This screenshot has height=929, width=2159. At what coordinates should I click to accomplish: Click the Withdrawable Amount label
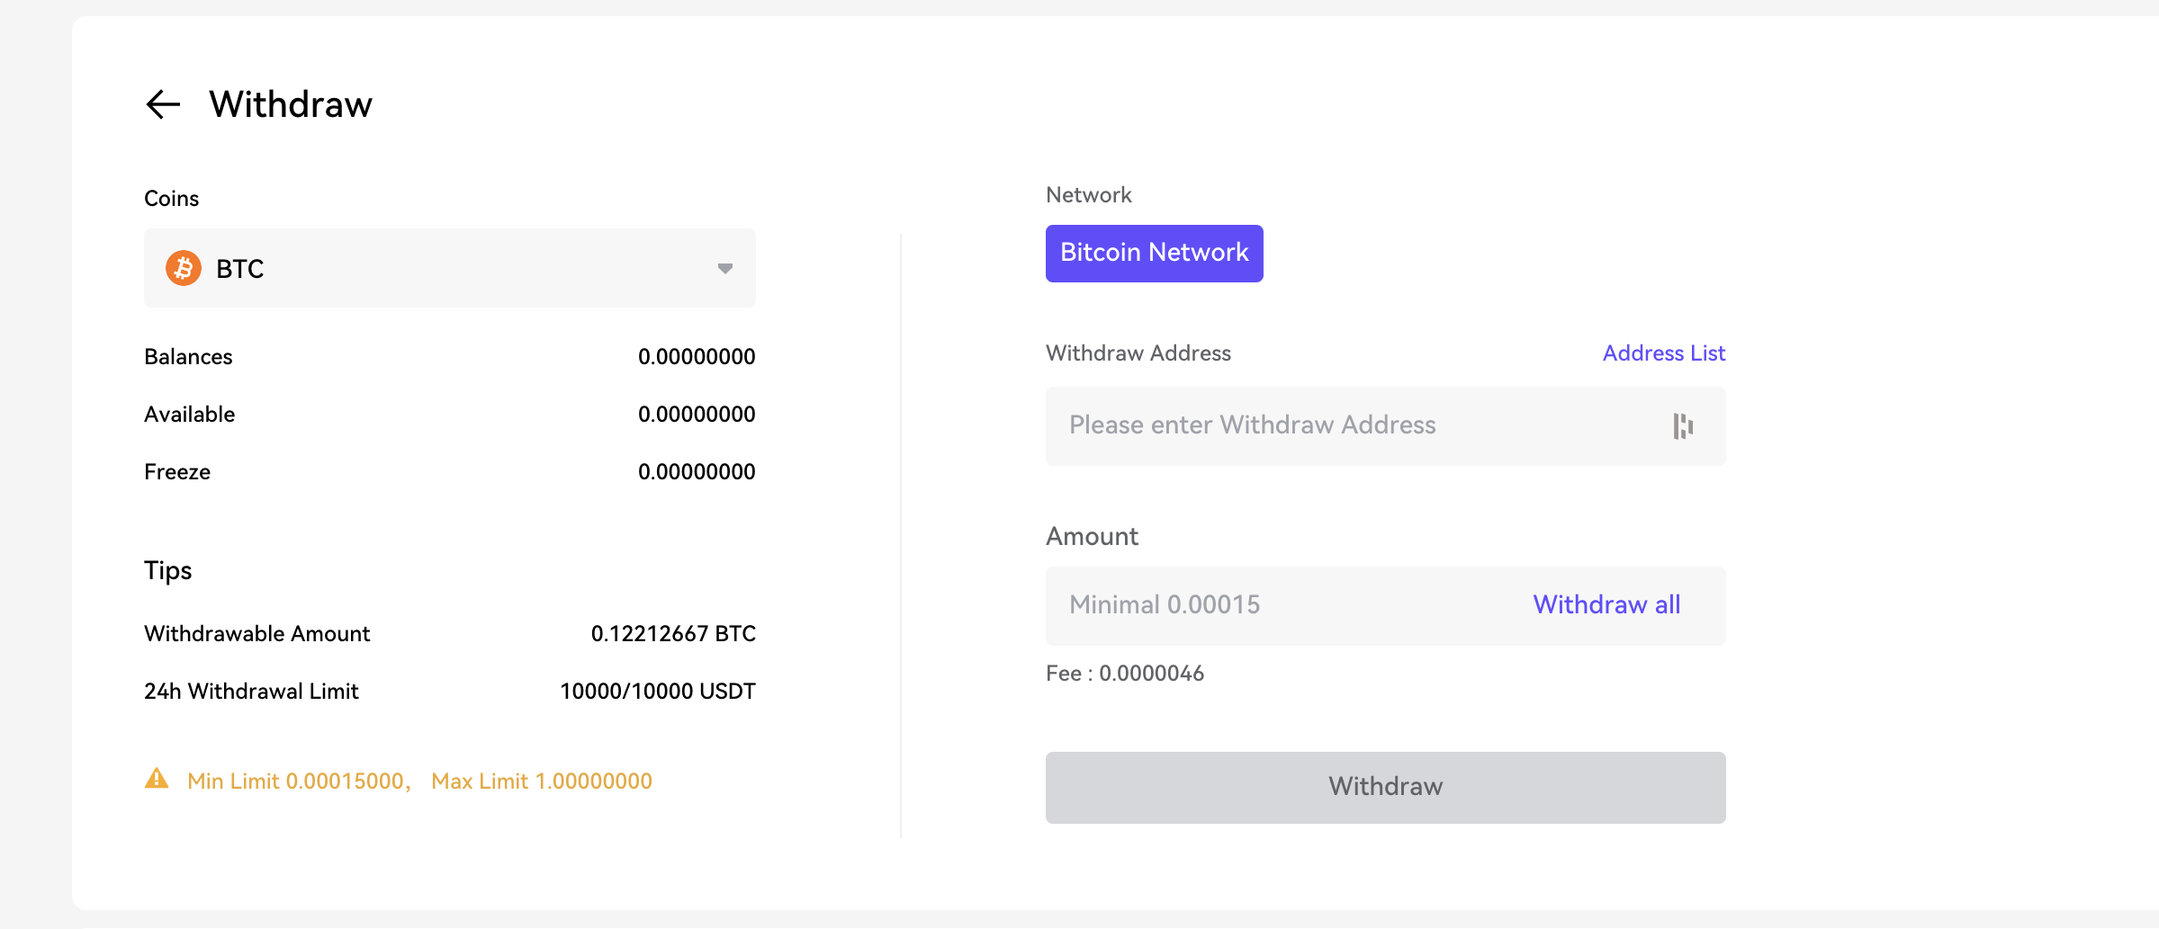pos(256,634)
